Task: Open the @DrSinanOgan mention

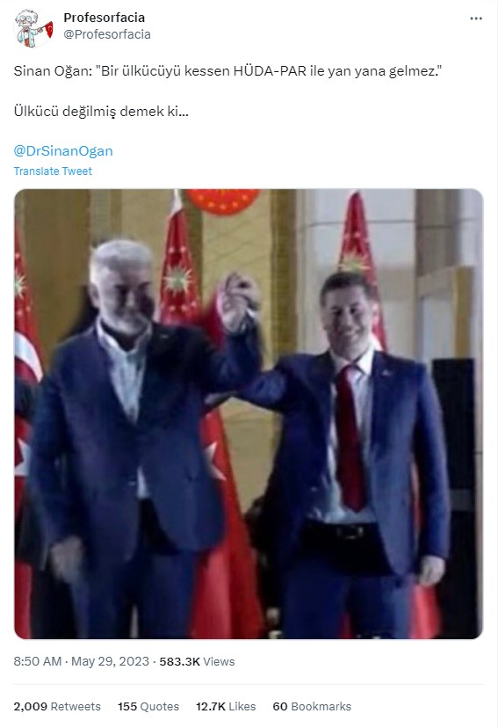Action: tap(63, 151)
